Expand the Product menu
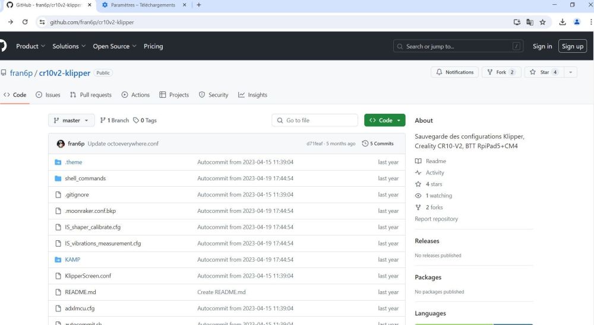Viewport: 594px width, 325px height. (30, 46)
